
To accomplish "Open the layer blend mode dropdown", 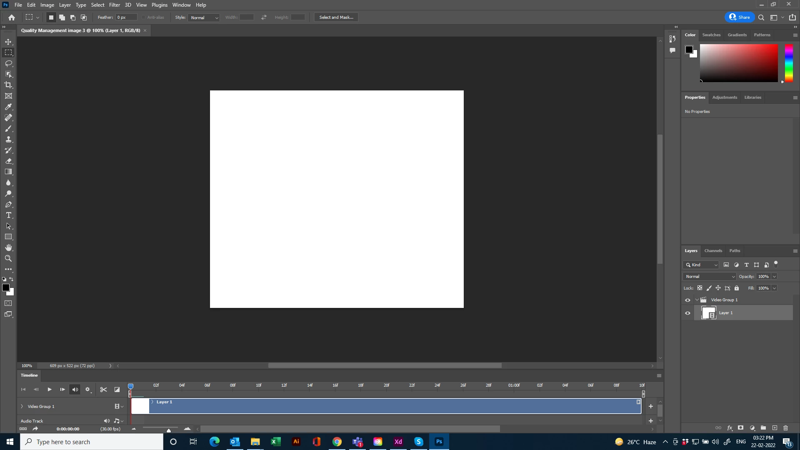I will pyautogui.click(x=710, y=277).
